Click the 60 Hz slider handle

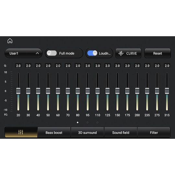click(x=58, y=91)
